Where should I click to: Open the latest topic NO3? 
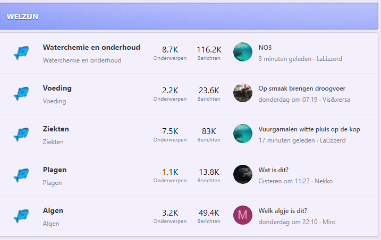[265, 48]
